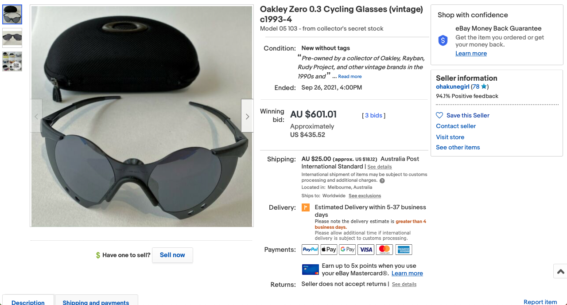The image size is (567, 305).
Task: Expand condition text with Read more
Action: tap(350, 77)
